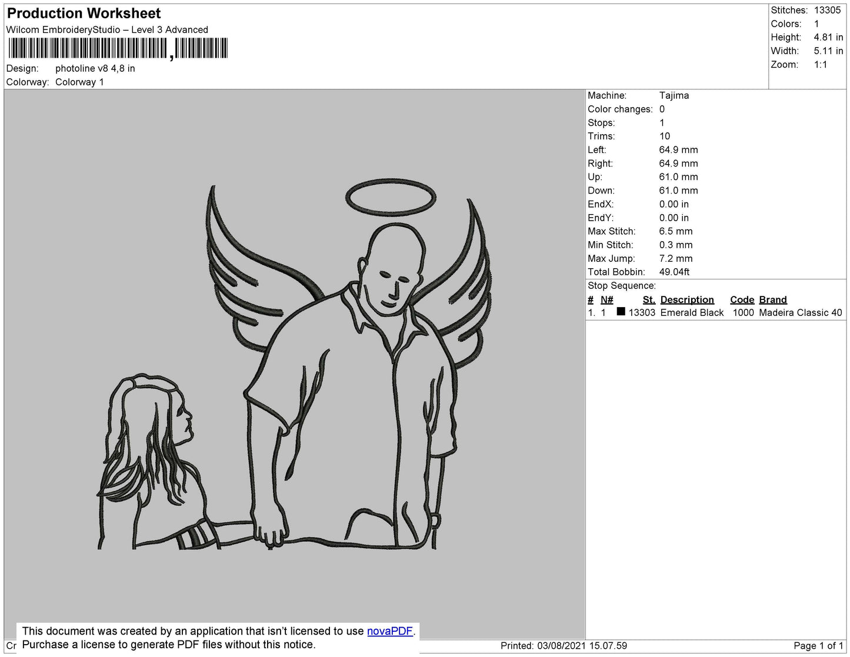Viewport: 850px width, 657px height.
Task: Select Max Jump value '7.2 mm'
Action: [x=676, y=258]
